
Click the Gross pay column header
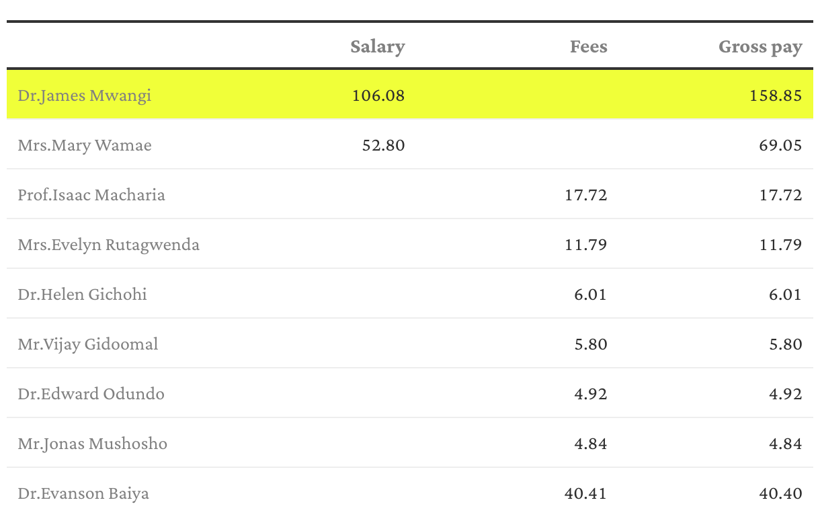pos(760,47)
